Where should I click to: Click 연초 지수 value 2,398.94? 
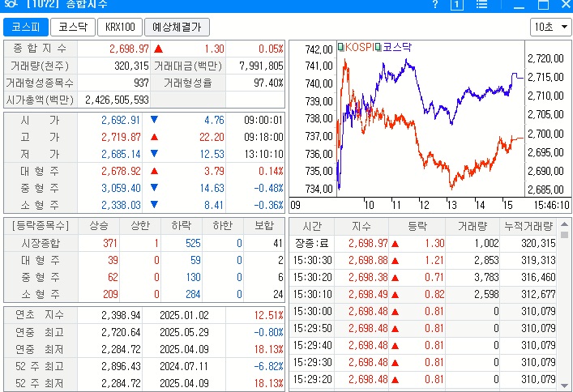coord(121,315)
